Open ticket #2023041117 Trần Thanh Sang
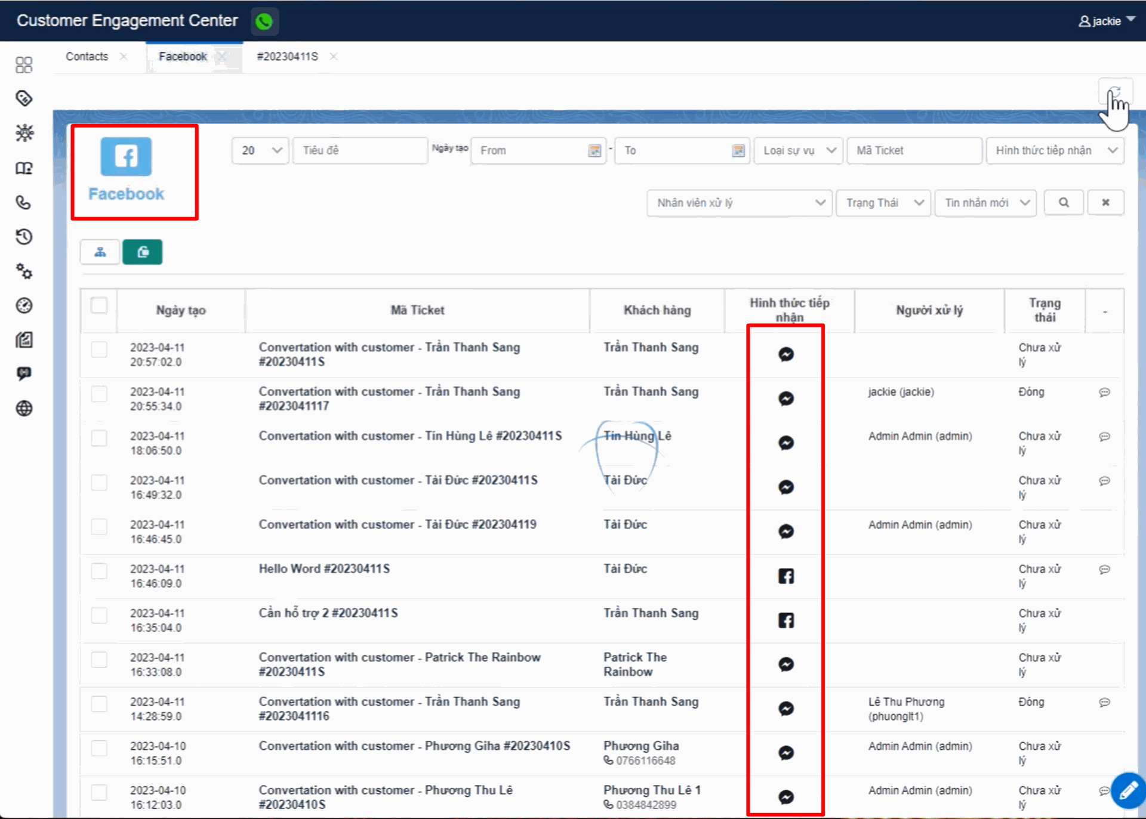Viewport: 1146px width, 819px height. pyautogui.click(x=389, y=398)
